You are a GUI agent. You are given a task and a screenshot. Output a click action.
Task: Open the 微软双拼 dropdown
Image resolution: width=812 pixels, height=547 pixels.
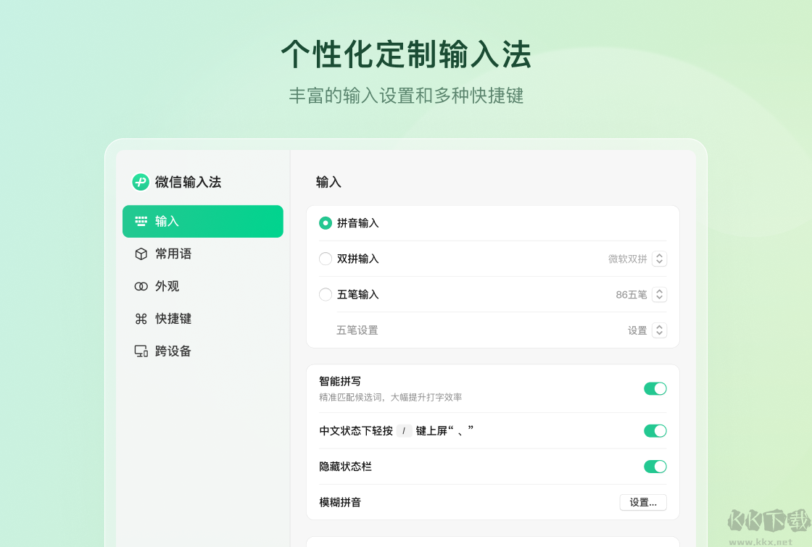(659, 259)
